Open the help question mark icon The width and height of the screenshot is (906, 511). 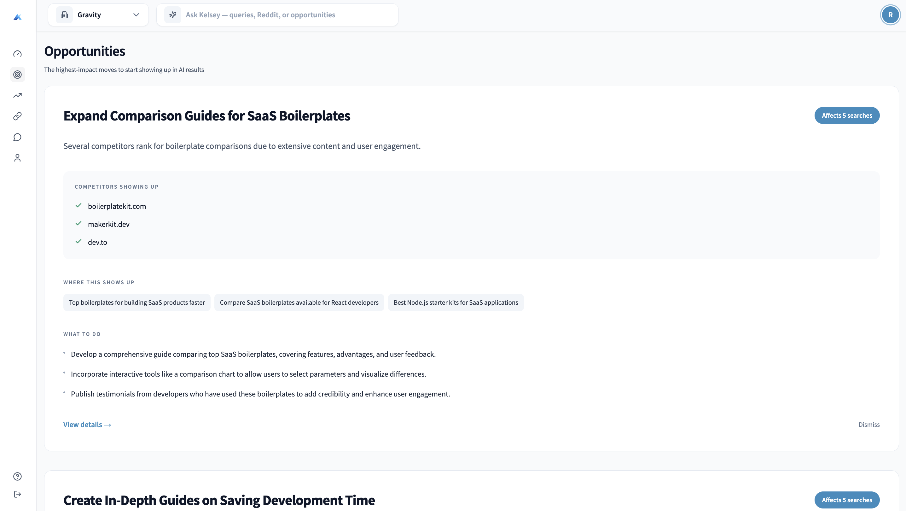point(18,476)
